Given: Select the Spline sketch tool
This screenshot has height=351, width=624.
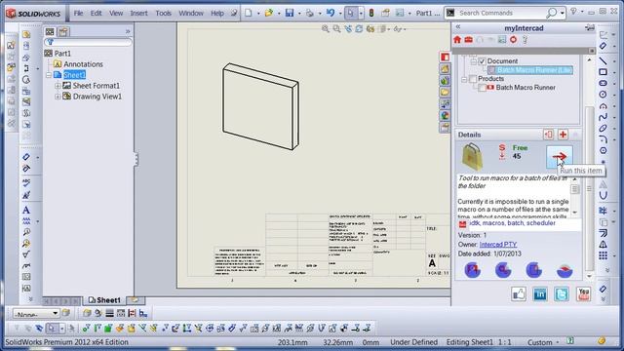Looking at the screenshot, I should [x=603, y=117].
